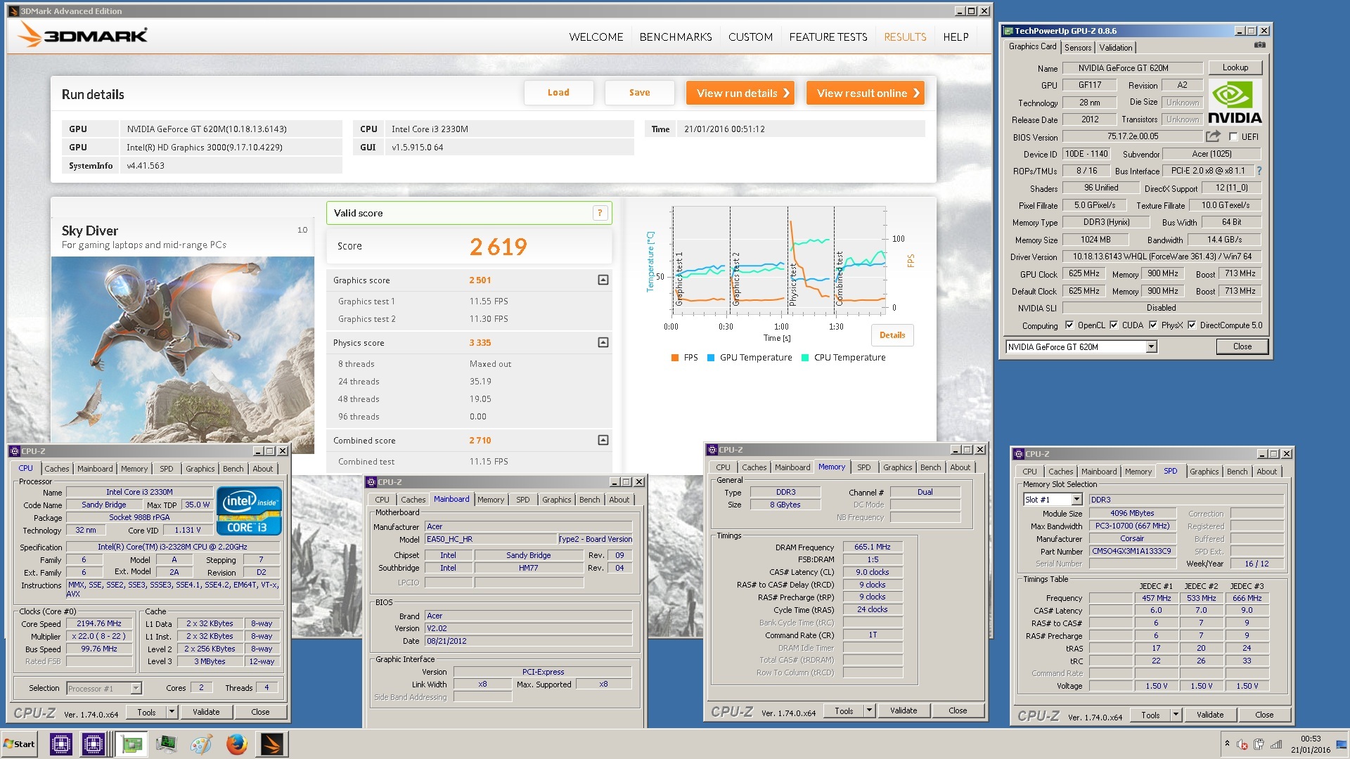Click the taskbar clock showing 00:53

[1310, 739]
